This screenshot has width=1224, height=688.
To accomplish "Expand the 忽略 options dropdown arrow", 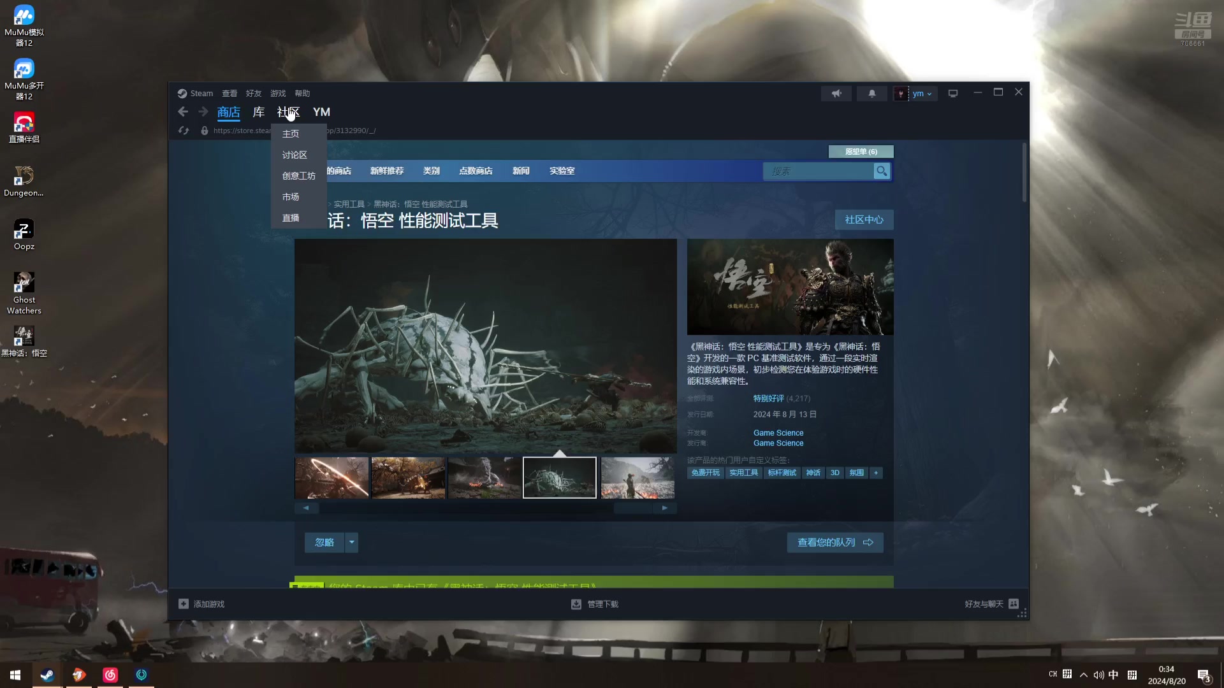I will (x=351, y=542).
